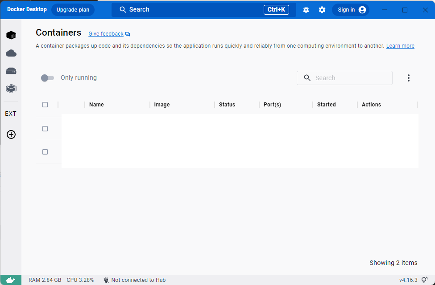The image size is (435, 285).
Task: Open the Containers view in sidebar
Action: (x=11, y=35)
